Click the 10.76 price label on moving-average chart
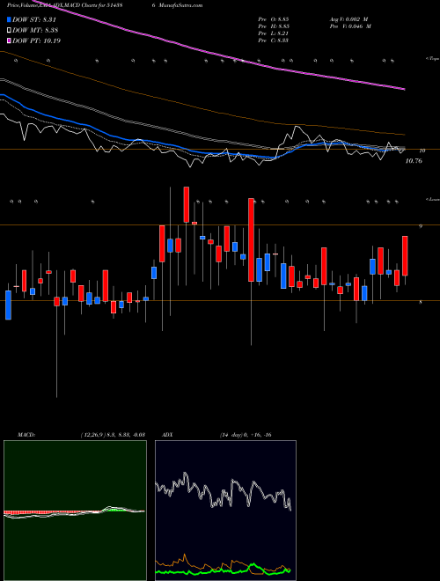Viewport: 440px width, 581px height. point(414,161)
